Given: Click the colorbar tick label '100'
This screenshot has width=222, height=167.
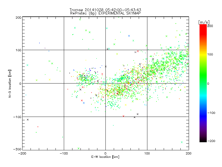Looking at the screenshot, I should (x=210, y=54).
